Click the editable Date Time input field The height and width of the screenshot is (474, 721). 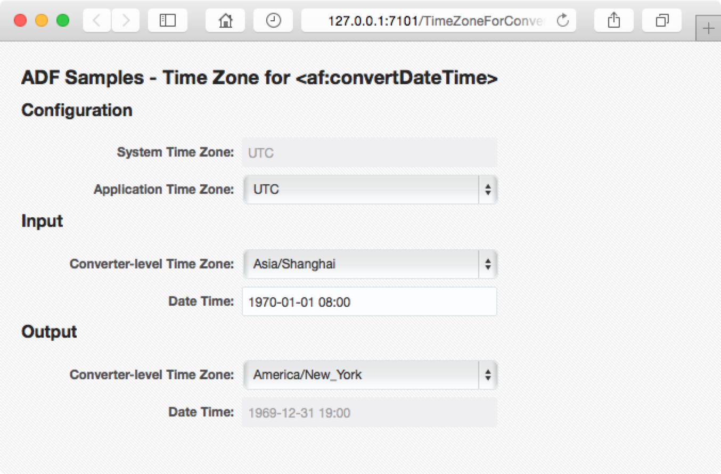[x=370, y=301]
